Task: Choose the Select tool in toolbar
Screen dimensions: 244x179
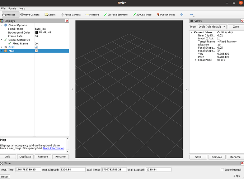Action: coord(50,15)
